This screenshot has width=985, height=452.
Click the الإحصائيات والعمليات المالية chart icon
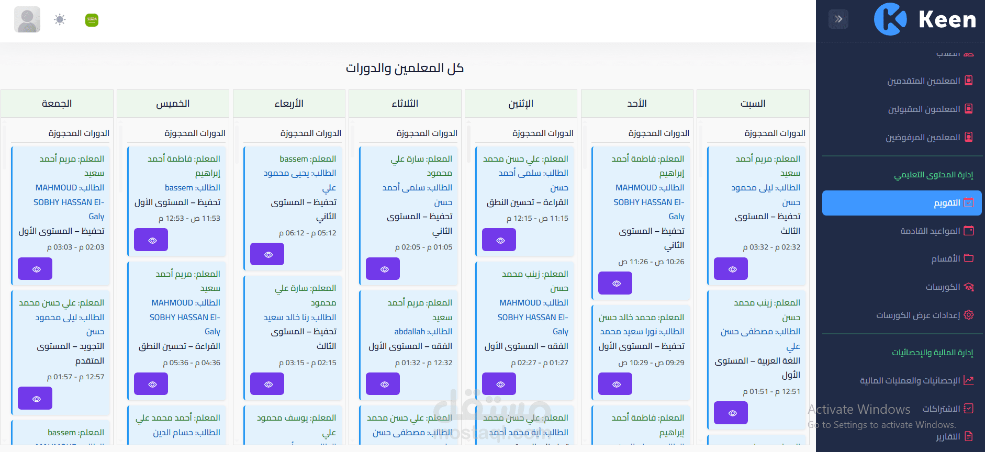pos(969,380)
